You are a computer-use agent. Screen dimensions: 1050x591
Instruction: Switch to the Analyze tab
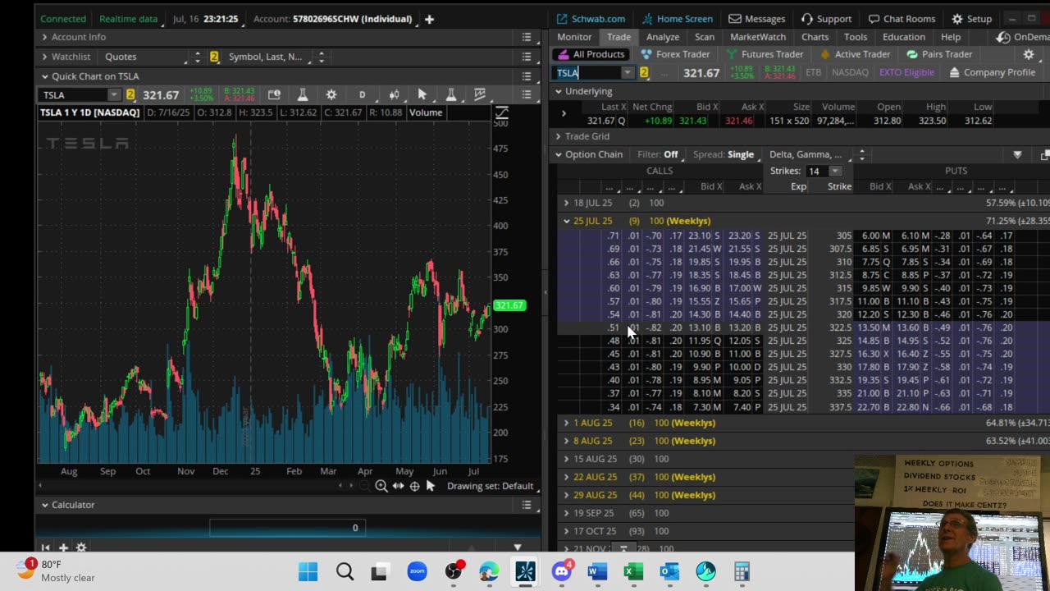(662, 37)
